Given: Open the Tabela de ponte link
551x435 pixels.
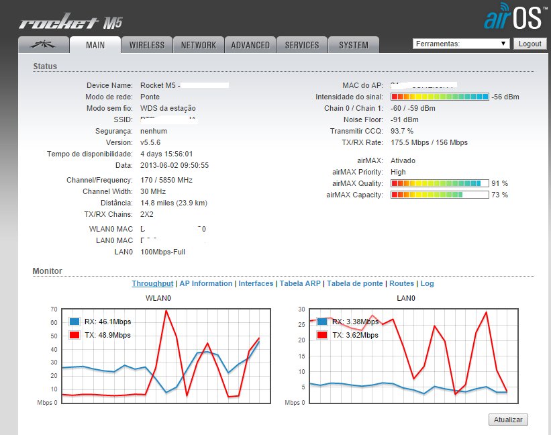Looking at the screenshot, I should point(355,283).
